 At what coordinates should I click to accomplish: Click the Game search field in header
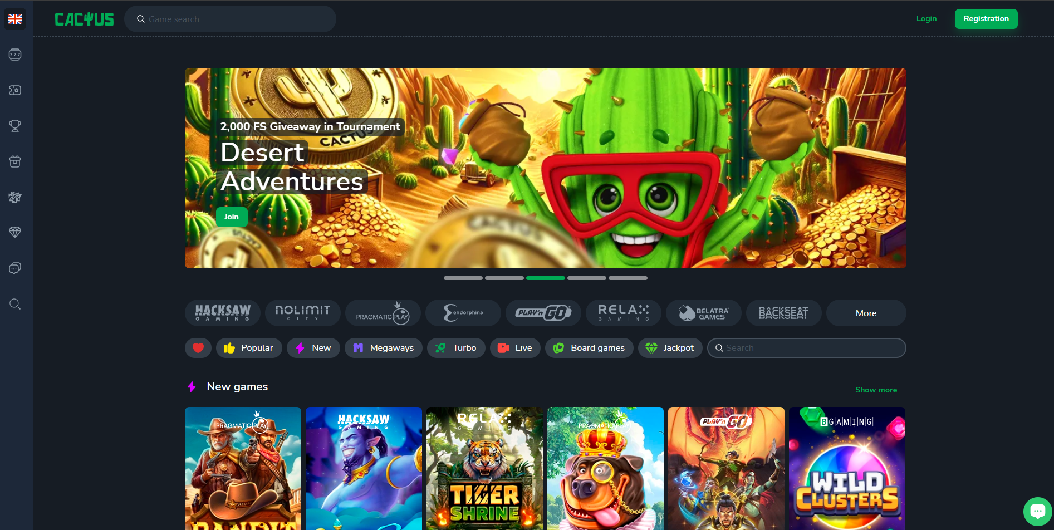230,19
